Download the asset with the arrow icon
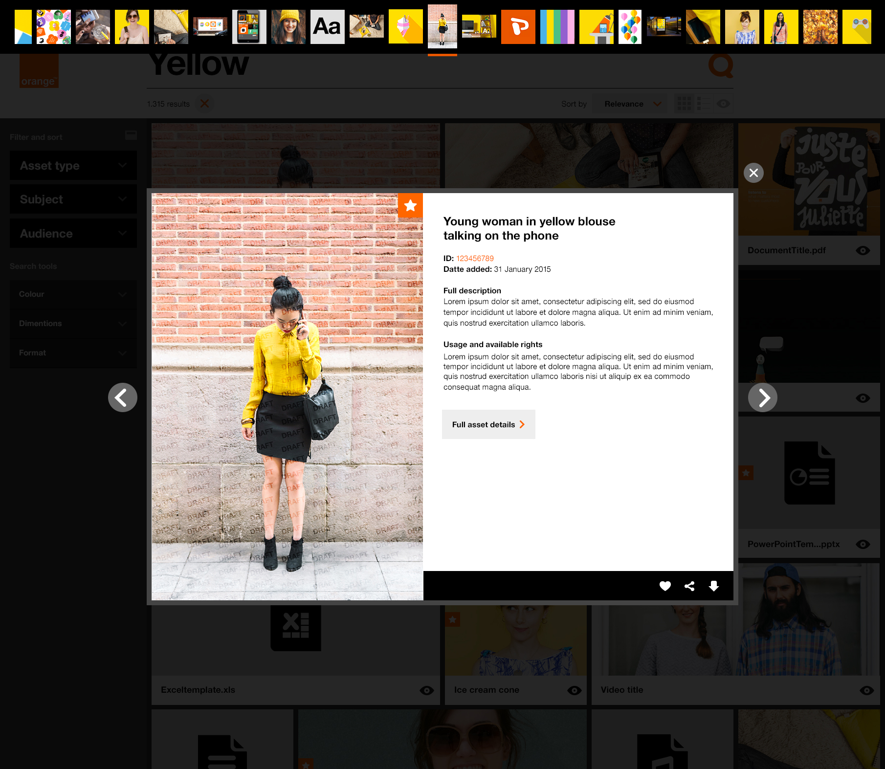Screen dimensions: 885x769 (x=714, y=586)
